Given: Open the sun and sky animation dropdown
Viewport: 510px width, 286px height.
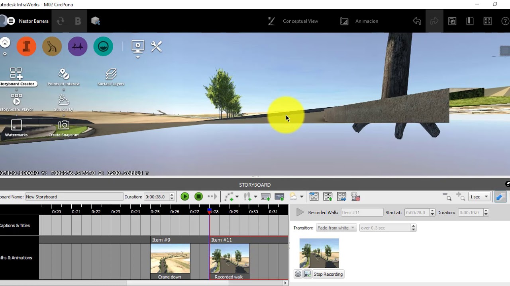Looking at the screenshot, I should pos(302,197).
